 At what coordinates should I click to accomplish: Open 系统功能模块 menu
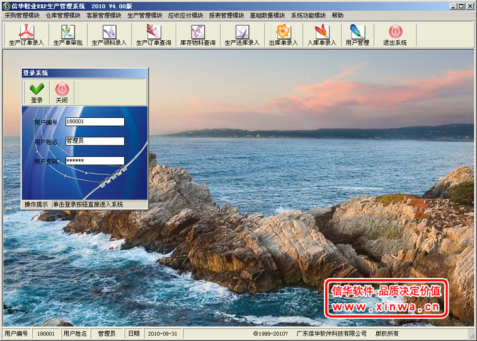308,16
